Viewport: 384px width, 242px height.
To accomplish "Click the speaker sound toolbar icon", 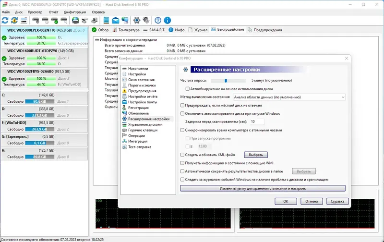I will [x=146, y=20].
